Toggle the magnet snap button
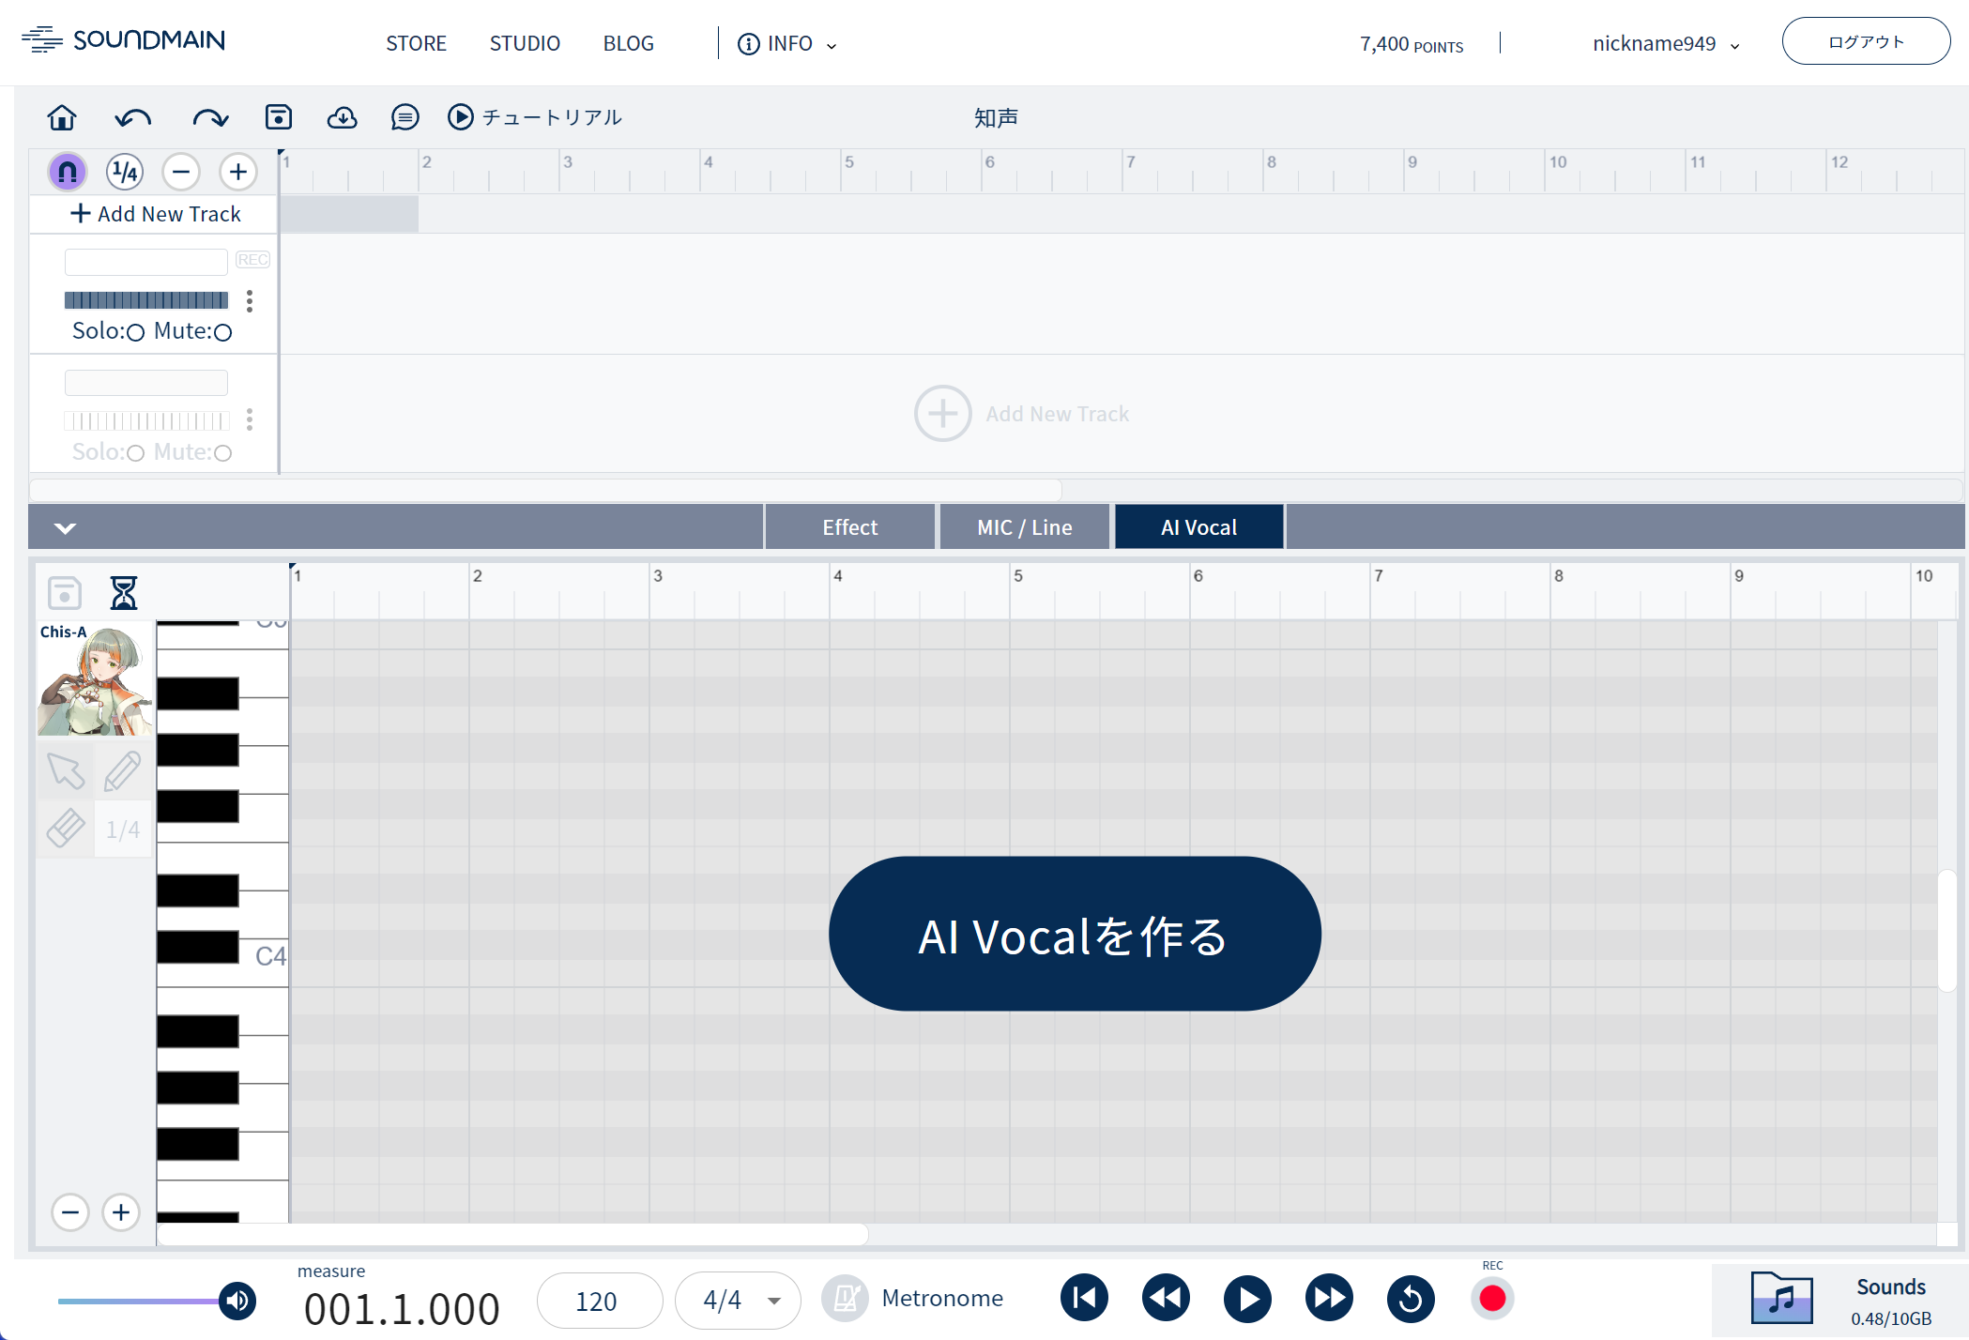1969x1340 pixels. pos(68,172)
